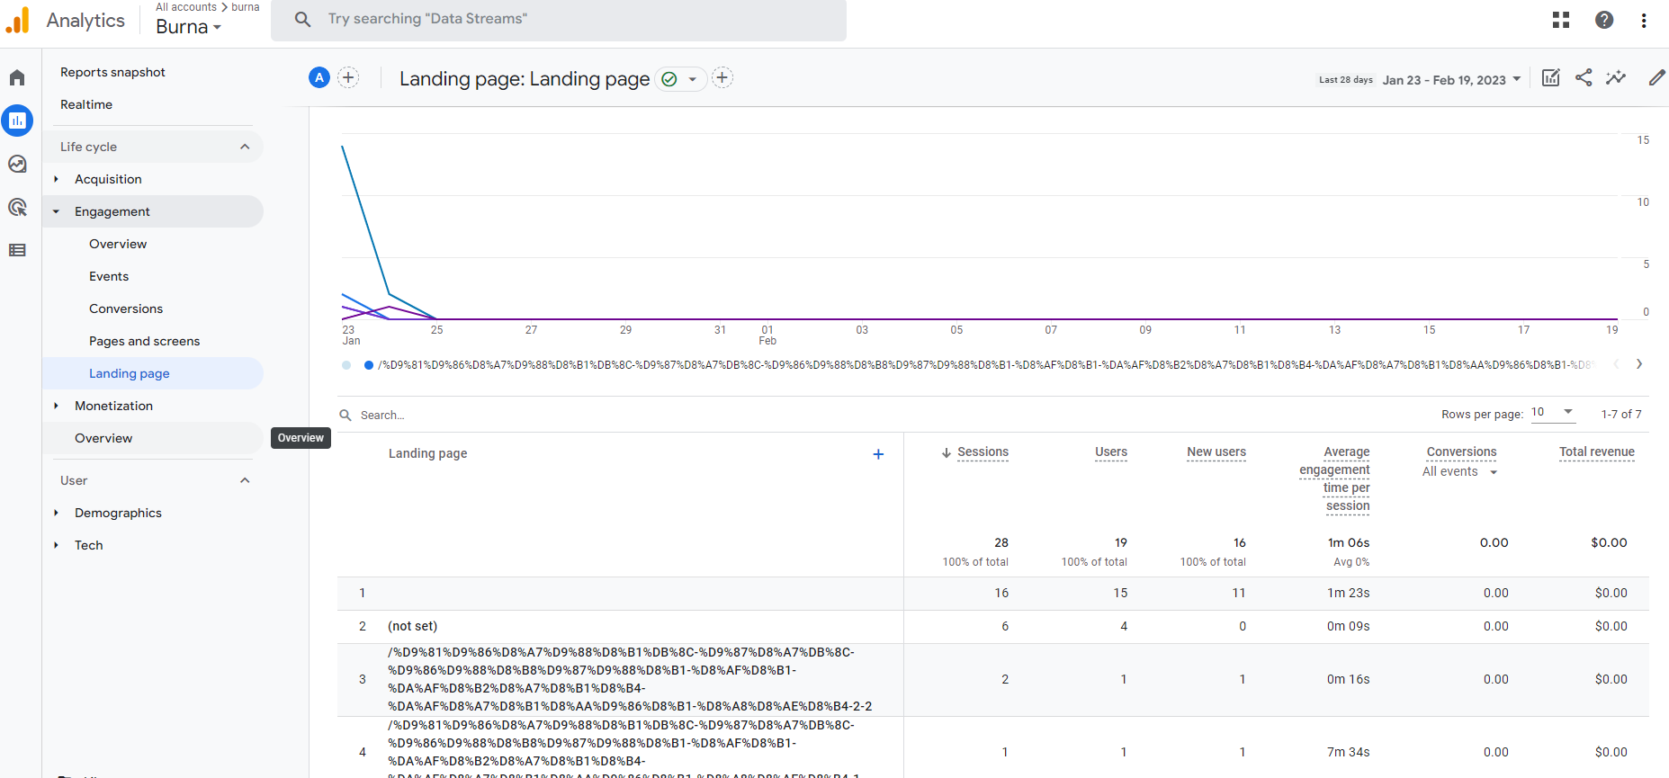Sort table by Sessions column header

pyautogui.click(x=982, y=452)
